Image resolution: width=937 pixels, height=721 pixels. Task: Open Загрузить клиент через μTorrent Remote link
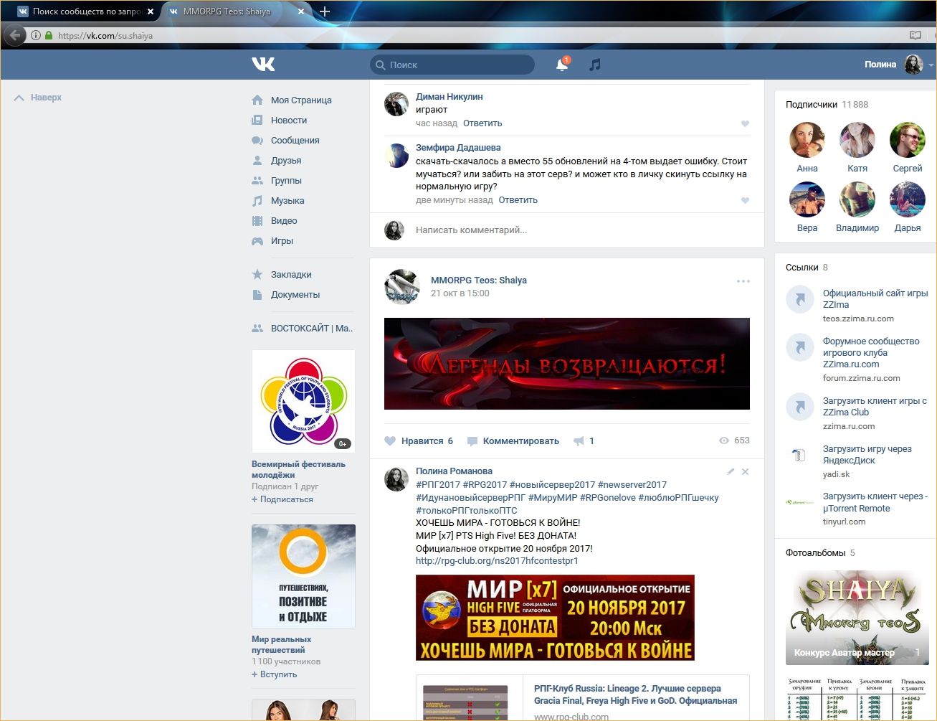click(875, 502)
